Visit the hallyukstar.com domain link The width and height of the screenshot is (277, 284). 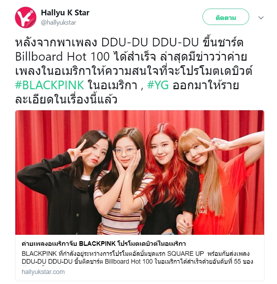point(43,272)
